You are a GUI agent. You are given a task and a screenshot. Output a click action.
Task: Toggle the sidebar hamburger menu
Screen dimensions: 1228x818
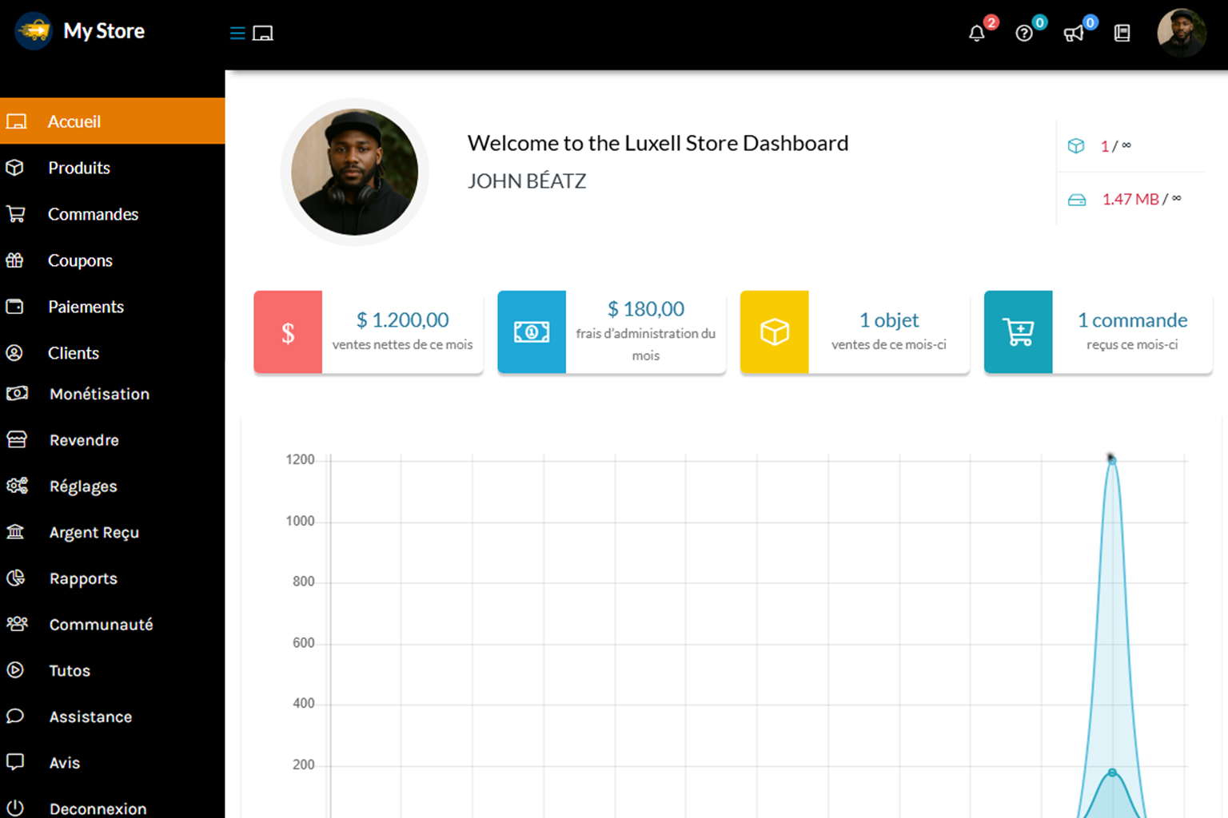[237, 34]
